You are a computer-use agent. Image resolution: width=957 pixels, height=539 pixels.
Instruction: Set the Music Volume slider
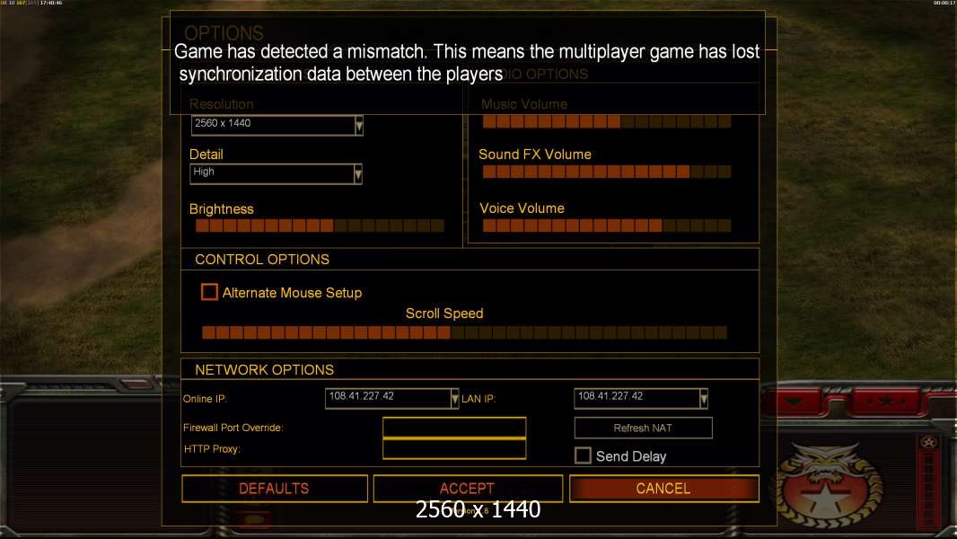(x=607, y=122)
